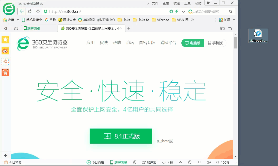Select the 手机版 toggle

pos(215,43)
